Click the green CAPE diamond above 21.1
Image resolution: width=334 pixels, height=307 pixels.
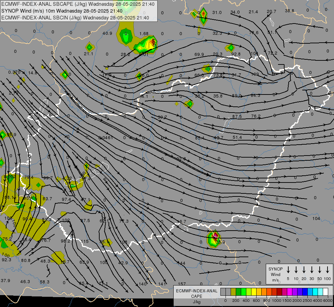90,47
